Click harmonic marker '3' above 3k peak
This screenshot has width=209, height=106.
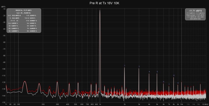(139, 67)
